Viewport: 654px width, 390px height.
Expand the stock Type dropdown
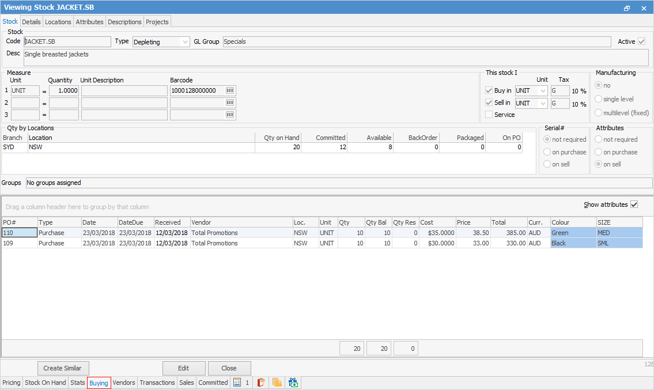point(184,42)
